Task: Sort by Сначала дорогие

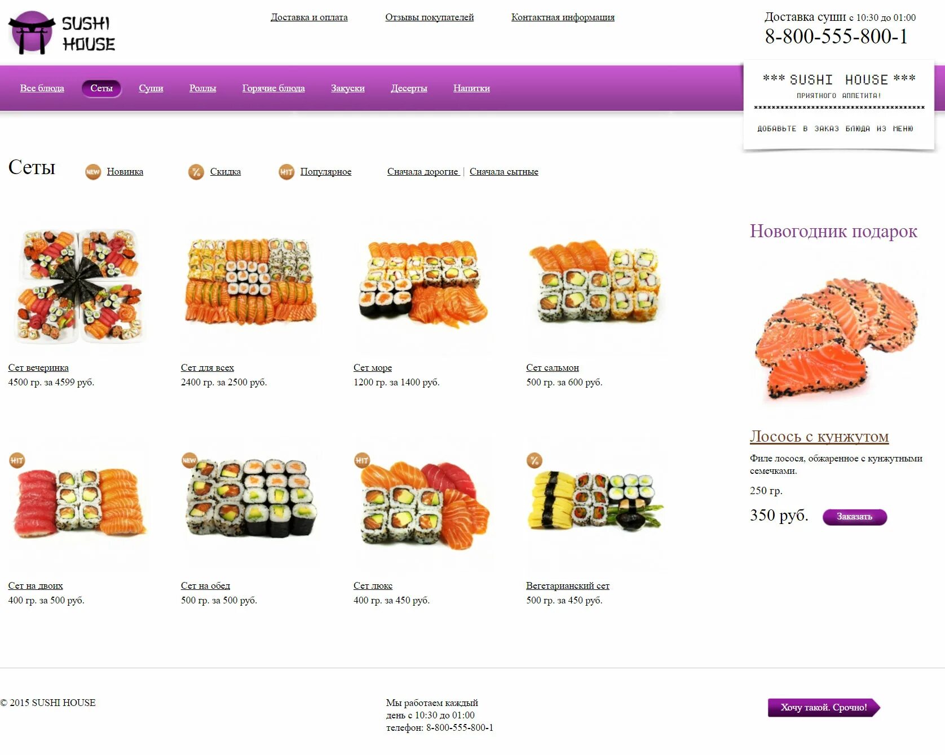Action: [423, 172]
